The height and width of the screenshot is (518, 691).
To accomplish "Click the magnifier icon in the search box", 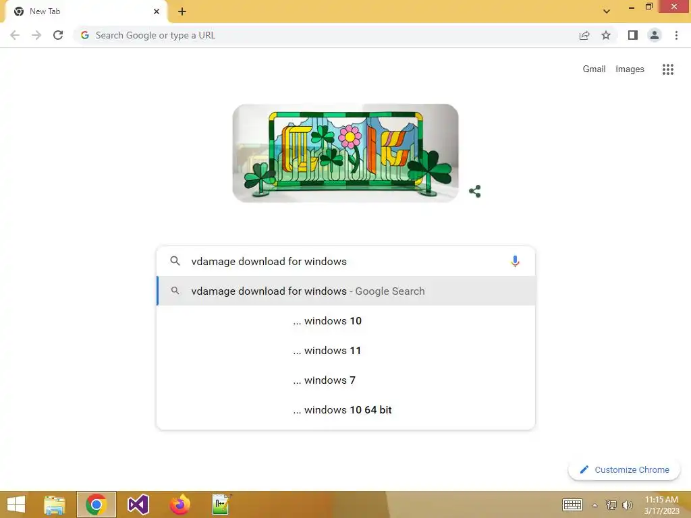I will [x=175, y=261].
